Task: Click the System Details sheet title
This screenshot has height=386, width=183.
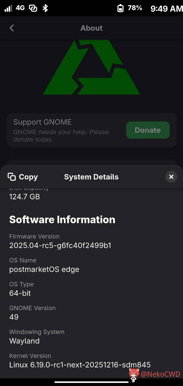Action: click(x=91, y=177)
